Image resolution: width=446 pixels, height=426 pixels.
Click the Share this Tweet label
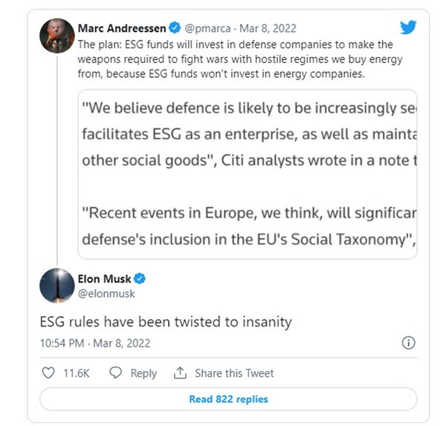(234, 373)
